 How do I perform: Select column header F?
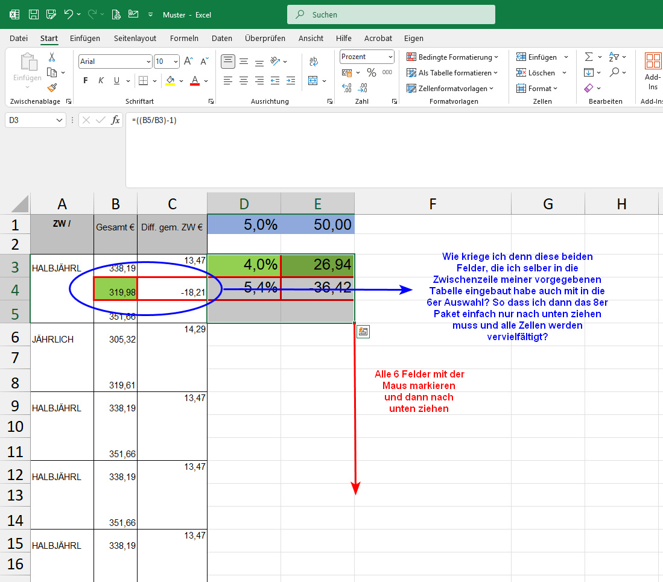pos(433,204)
